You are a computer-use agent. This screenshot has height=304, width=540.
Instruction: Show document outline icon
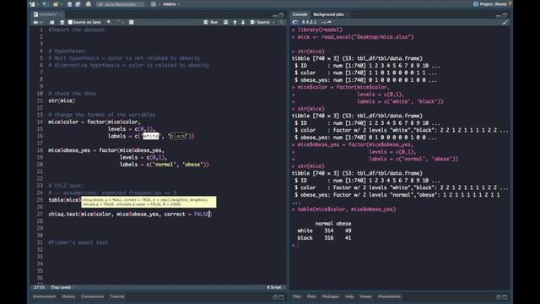(x=281, y=22)
